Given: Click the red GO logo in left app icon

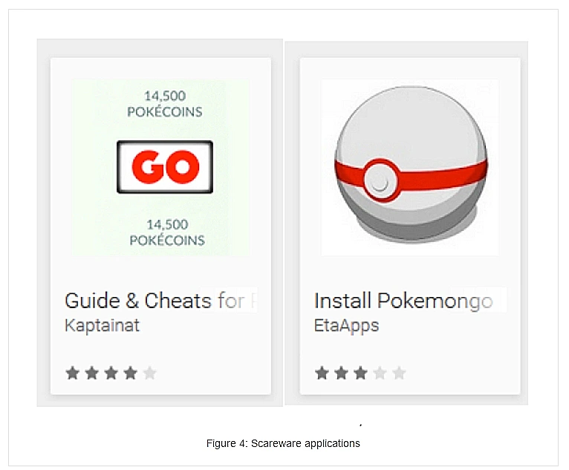Looking at the screenshot, I should tap(165, 167).
